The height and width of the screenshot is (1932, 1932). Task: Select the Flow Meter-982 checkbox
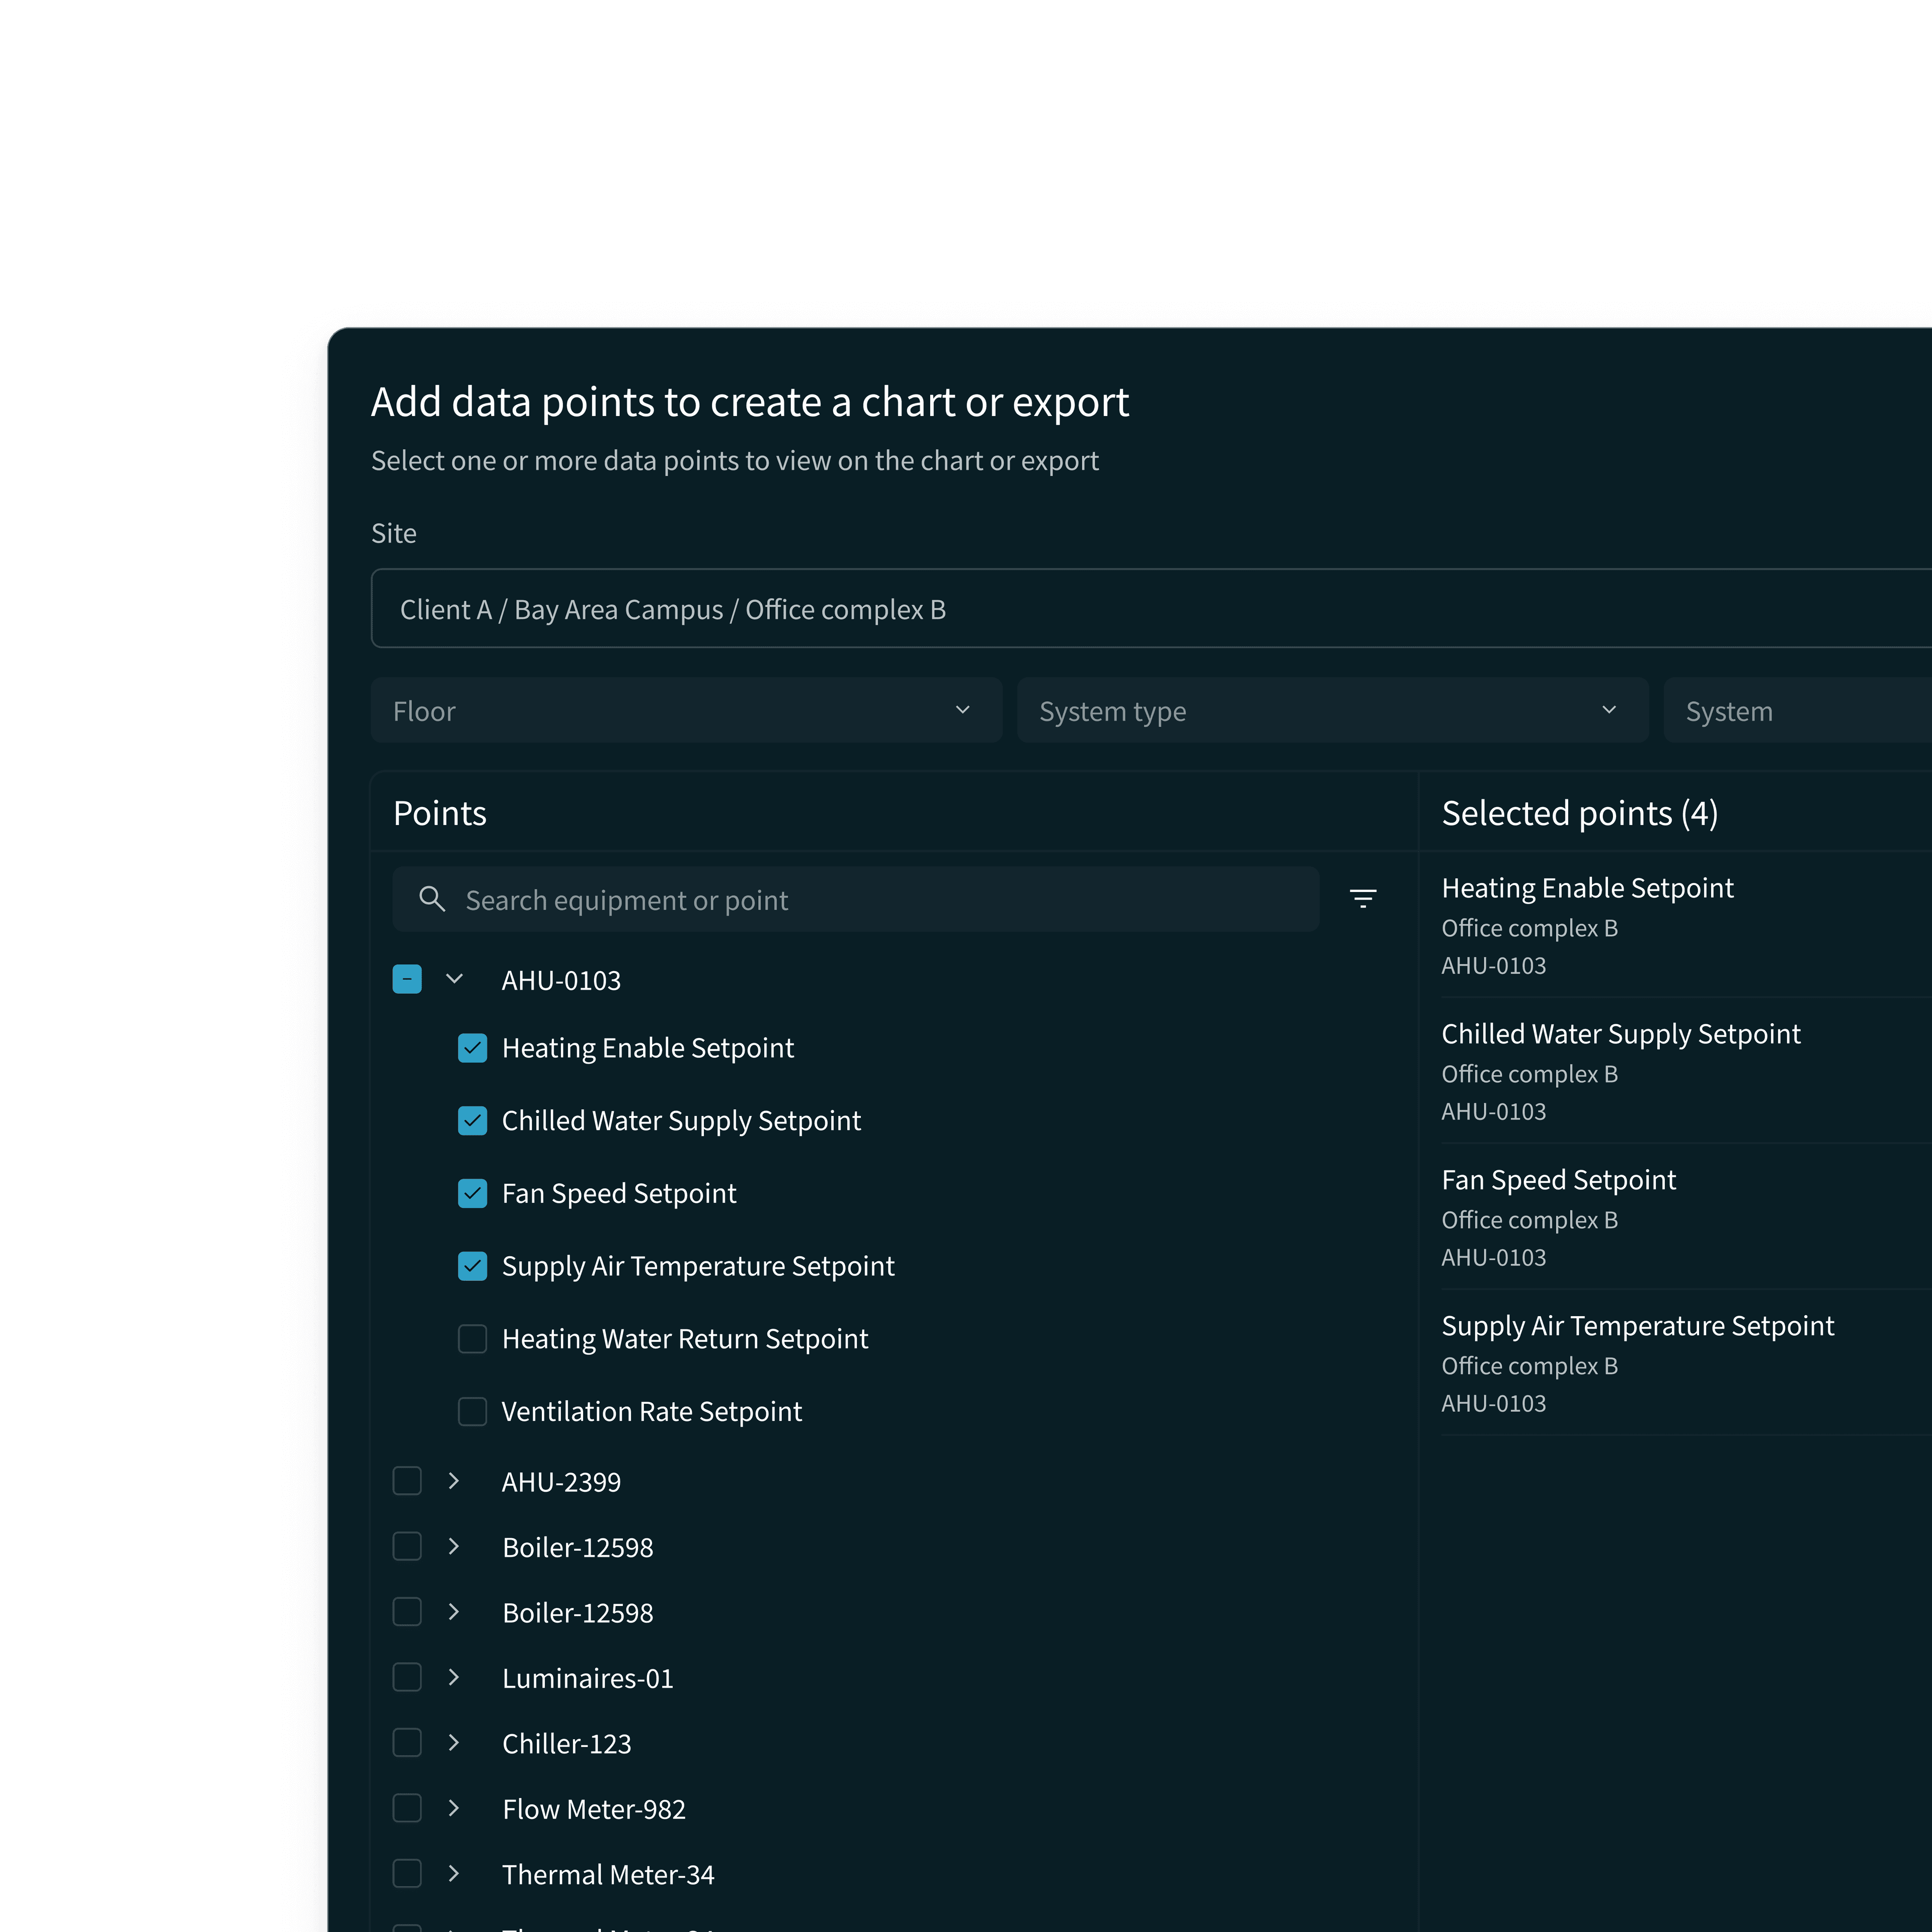click(x=407, y=1808)
